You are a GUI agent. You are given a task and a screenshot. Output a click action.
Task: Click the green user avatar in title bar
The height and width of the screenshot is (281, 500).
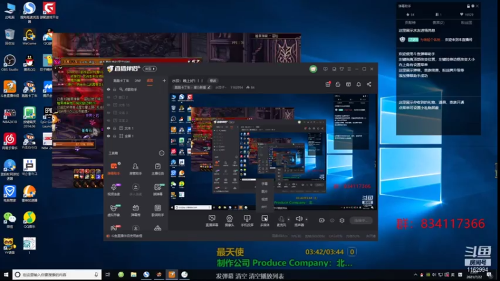pyautogui.click(x=313, y=69)
